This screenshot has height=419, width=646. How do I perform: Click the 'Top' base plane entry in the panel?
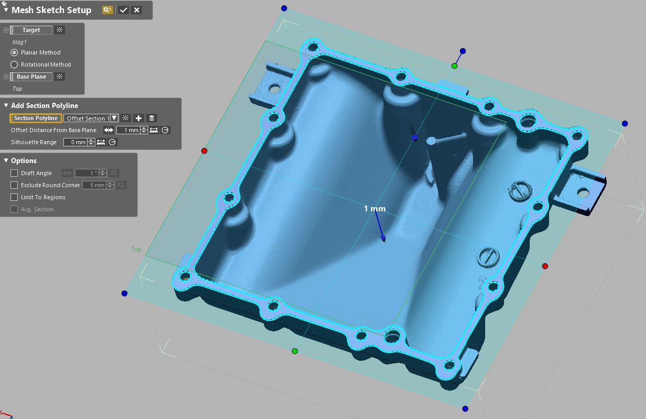(x=17, y=89)
